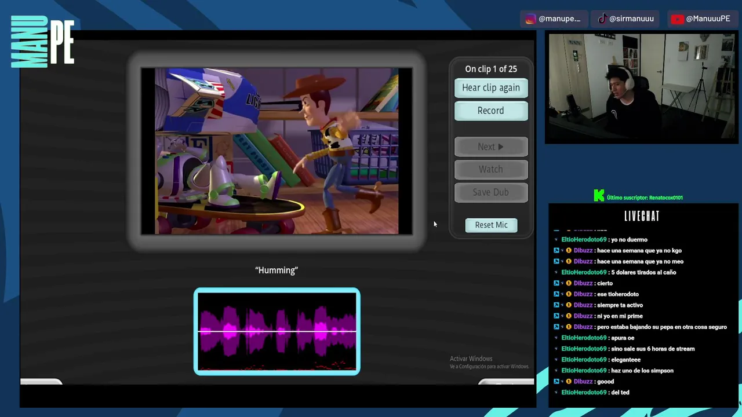
Task: Click the Instagram icon beside @manupe_
Action: pos(530,19)
